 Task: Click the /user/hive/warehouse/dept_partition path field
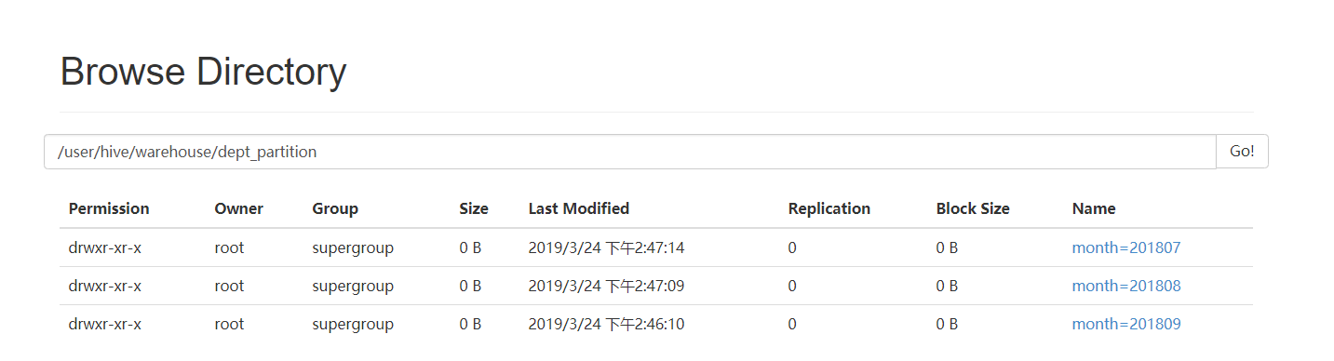pos(630,152)
